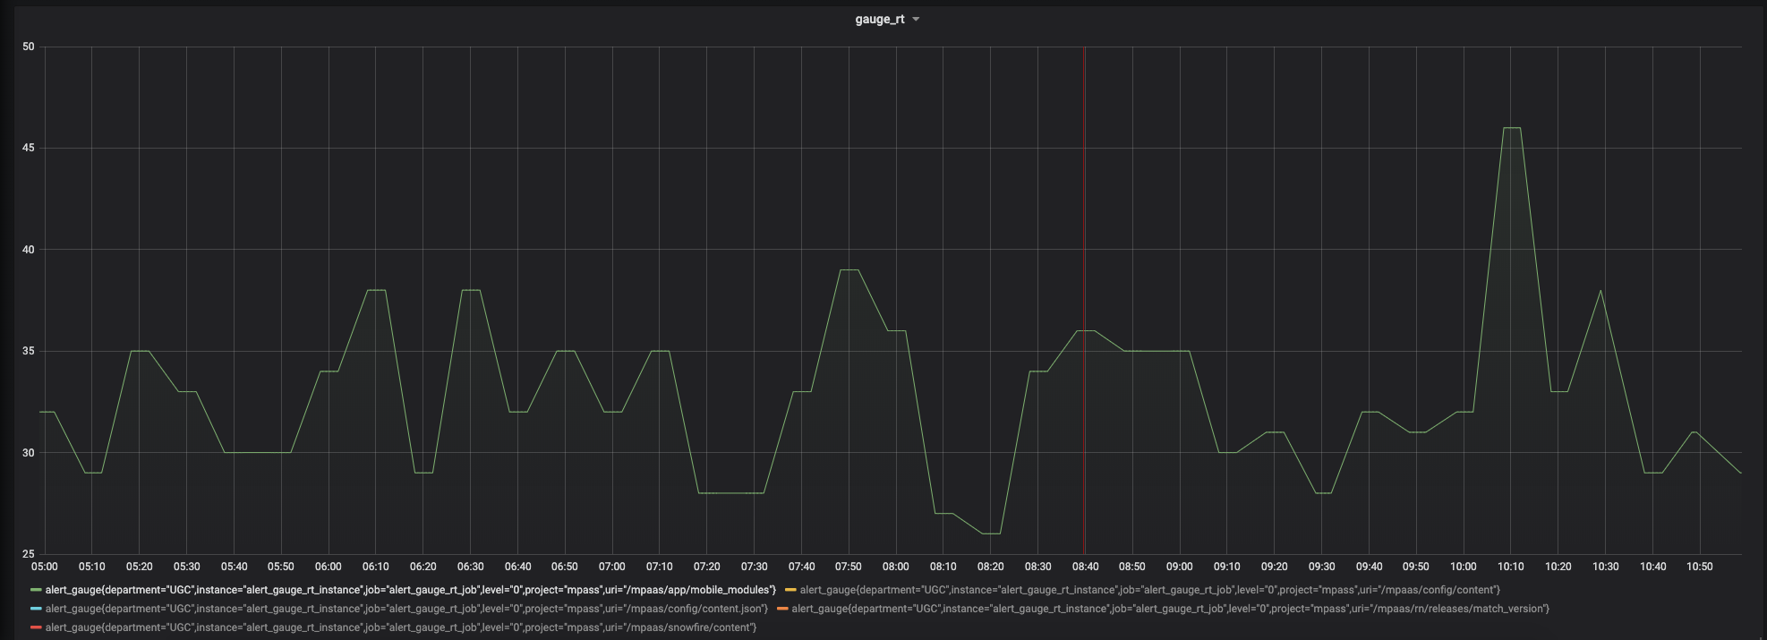Open green color swatch for mobile_modules series
The width and height of the screenshot is (1767, 640).
pyautogui.click(x=36, y=590)
